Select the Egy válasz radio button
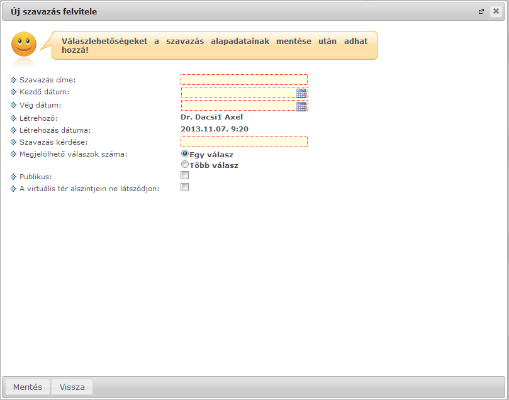509x400 pixels. (x=185, y=153)
